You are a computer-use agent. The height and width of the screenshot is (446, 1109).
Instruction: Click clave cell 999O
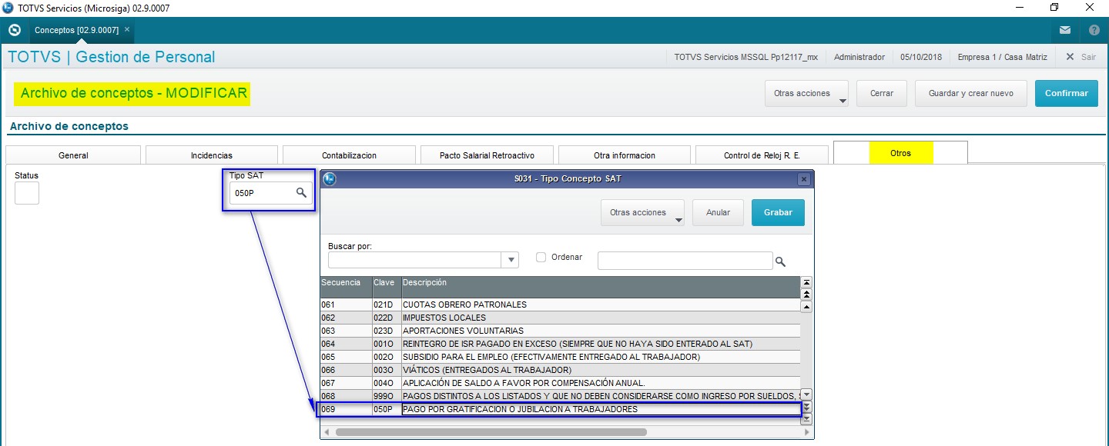[x=387, y=396]
